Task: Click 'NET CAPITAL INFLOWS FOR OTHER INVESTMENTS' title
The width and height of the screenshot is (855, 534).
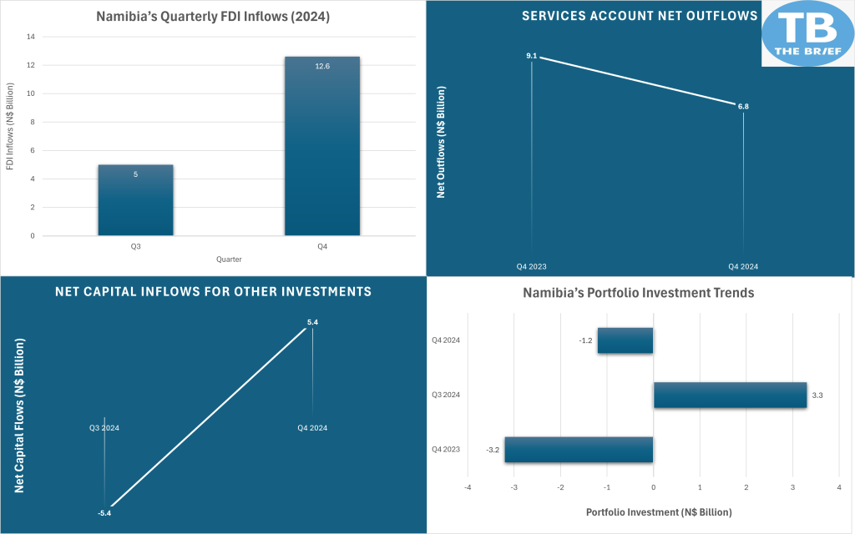Action: click(x=213, y=291)
